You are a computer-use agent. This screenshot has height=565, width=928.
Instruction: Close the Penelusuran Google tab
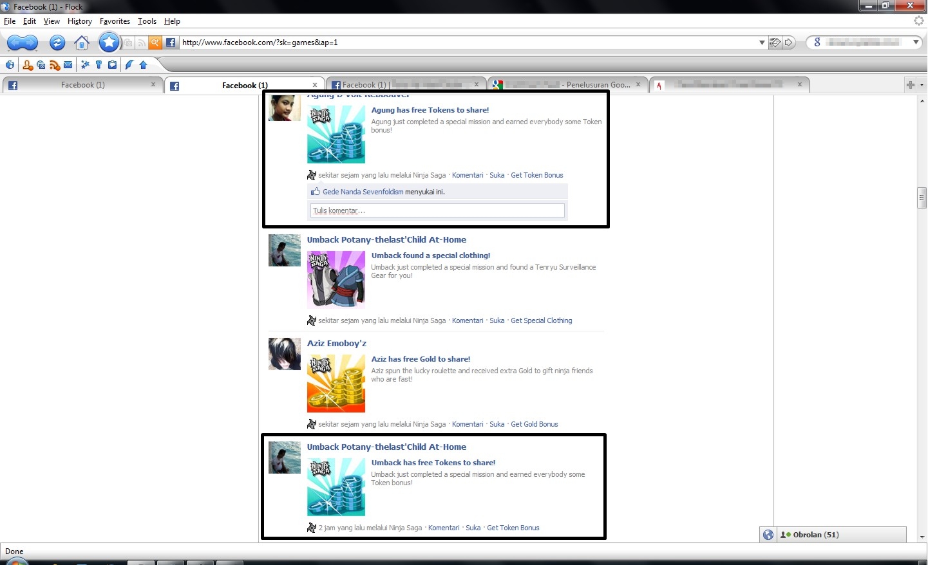[x=638, y=84]
